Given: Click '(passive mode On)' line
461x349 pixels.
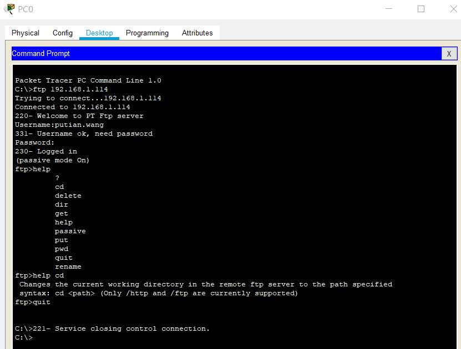Looking at the screenshot, I should (x=52, y=160).
